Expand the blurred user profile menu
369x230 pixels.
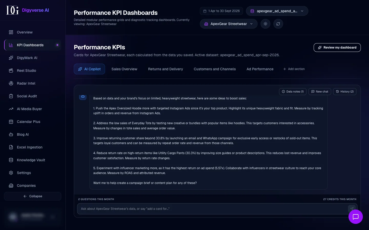click(x=33, y=217)
